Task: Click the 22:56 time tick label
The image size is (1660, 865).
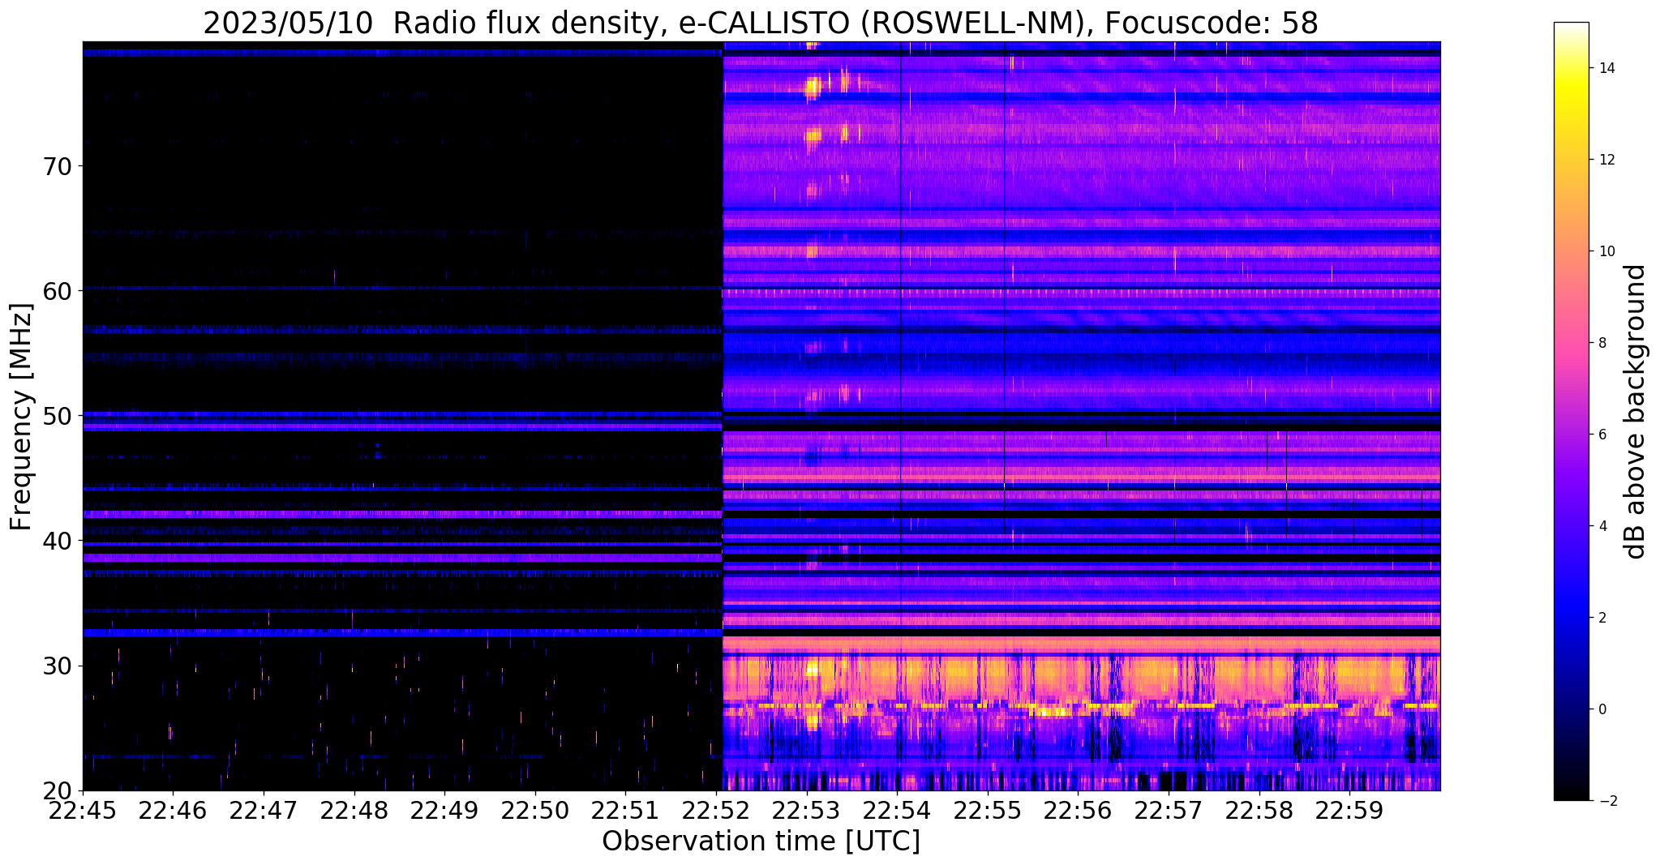Action: point(1078,811)
